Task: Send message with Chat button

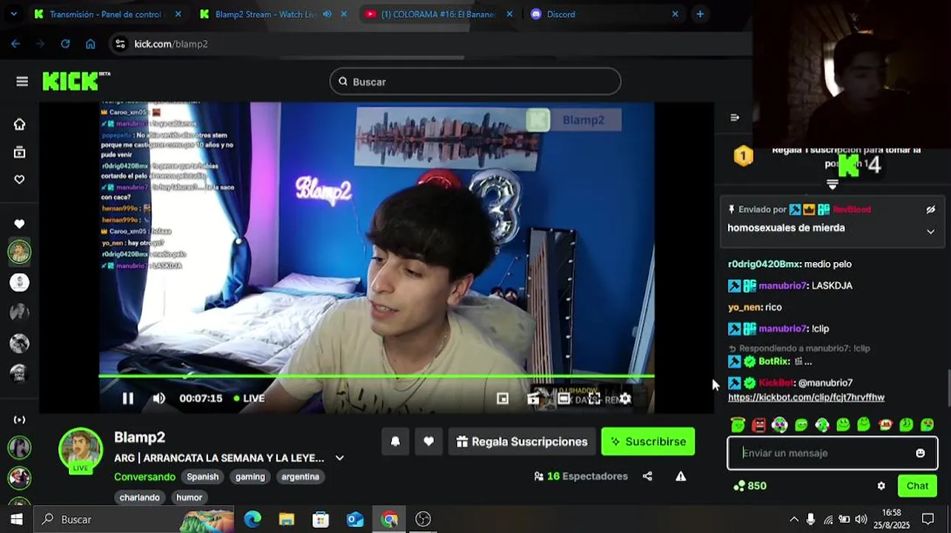Action: pyautogui.click(x=917, y=486)
